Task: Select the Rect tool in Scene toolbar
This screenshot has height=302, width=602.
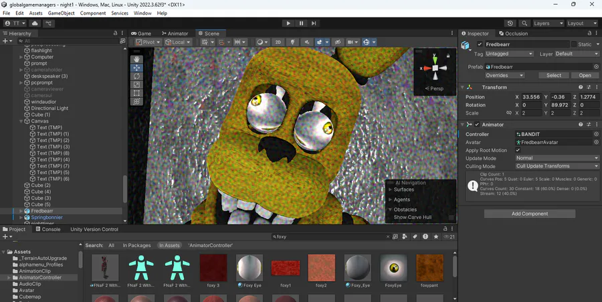Action: pos(137,93)
